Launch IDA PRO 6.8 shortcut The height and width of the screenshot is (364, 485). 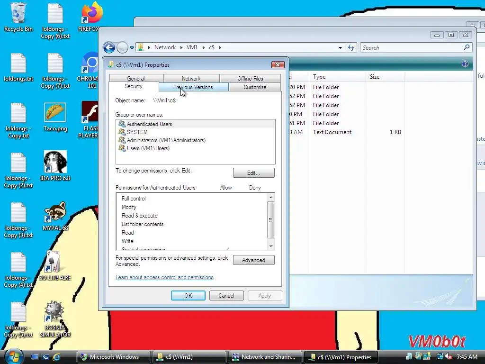pos(55,166)
